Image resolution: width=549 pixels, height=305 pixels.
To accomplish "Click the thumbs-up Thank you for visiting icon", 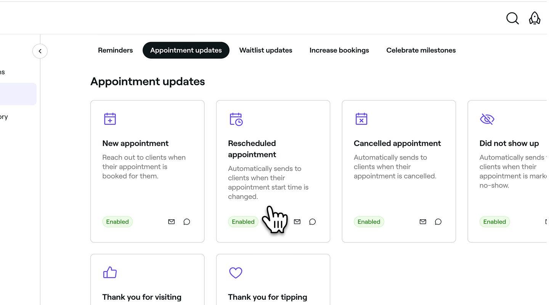I will tap(110, 273).
